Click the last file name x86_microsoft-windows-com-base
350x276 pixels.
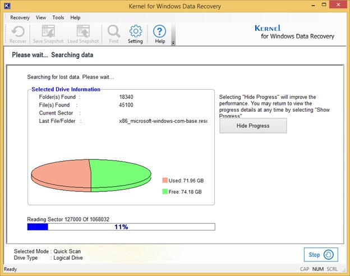[163, 121]
